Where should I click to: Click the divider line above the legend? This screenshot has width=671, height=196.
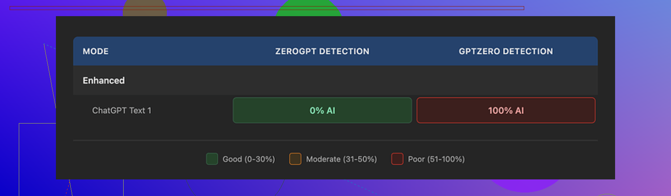pos(335,141)
